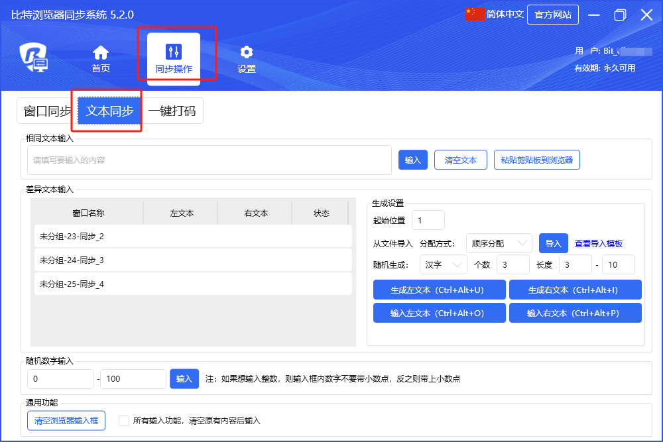Focus the 相同文本输入 content field
This screenshot has width=663, height=442.
coord(209,160)
